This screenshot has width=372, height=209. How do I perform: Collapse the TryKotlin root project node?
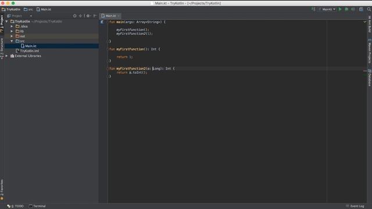click(6, 21)
